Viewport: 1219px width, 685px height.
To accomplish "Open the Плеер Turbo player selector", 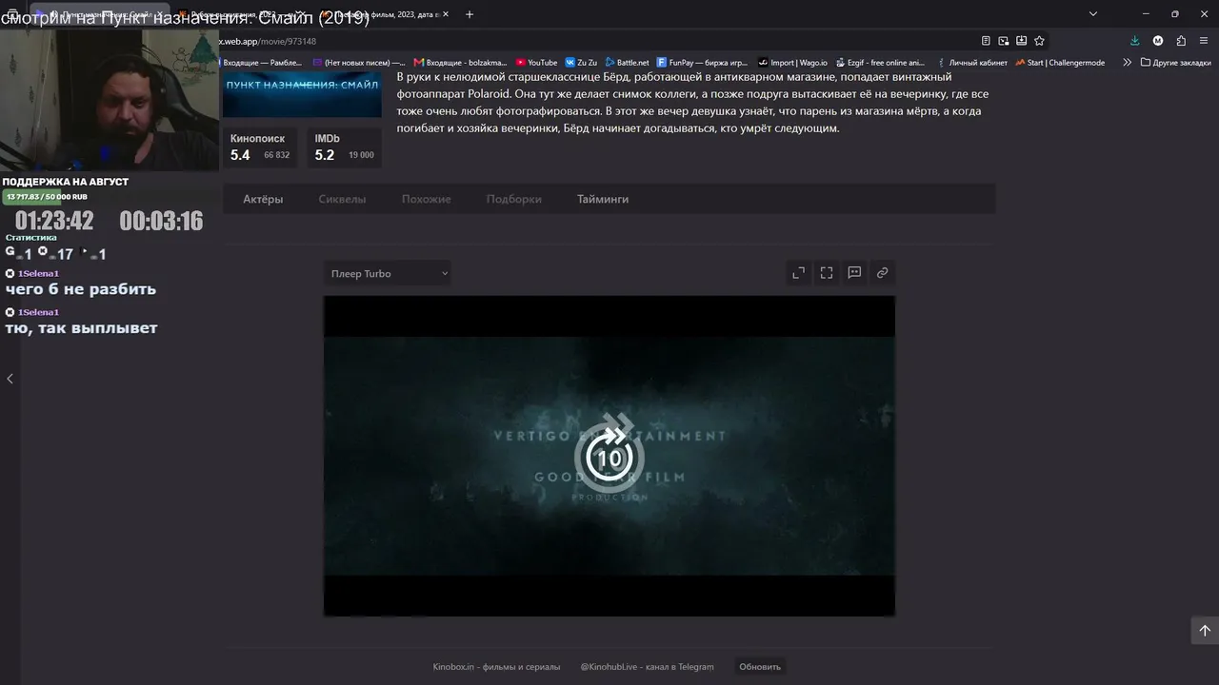I will [x=387, y=274].
